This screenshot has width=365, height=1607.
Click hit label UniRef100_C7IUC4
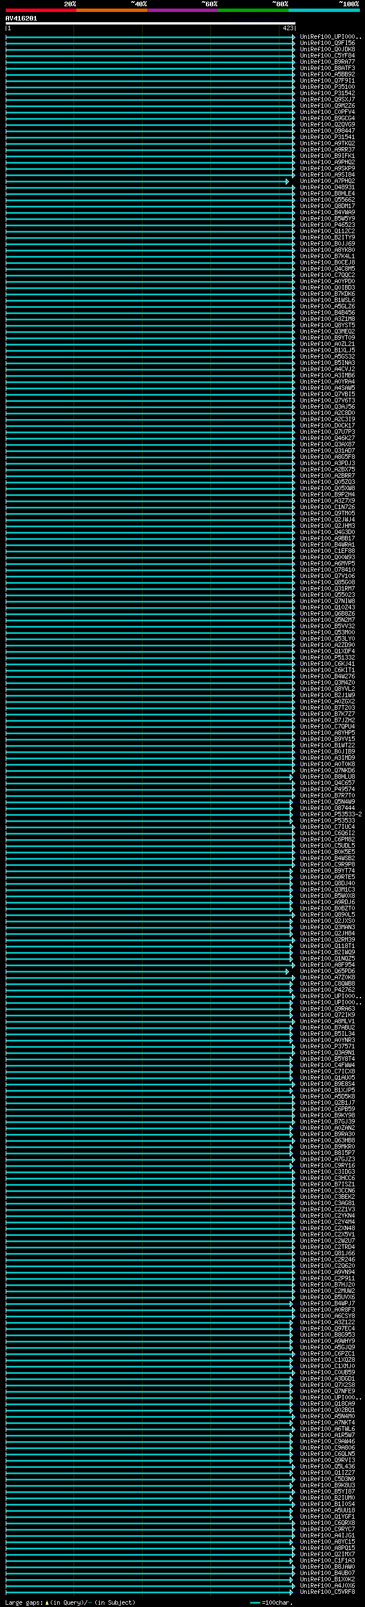coord(327,827)
